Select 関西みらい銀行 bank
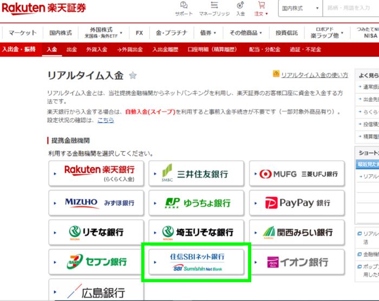The image size is (379, 301). [297, 232]
